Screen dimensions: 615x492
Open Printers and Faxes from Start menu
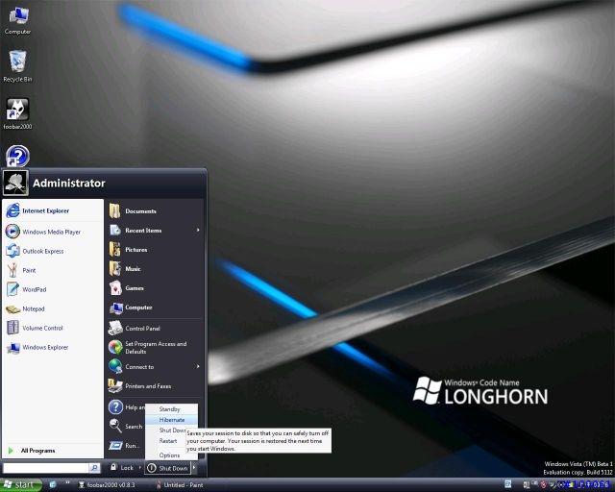tap(155, 386)
